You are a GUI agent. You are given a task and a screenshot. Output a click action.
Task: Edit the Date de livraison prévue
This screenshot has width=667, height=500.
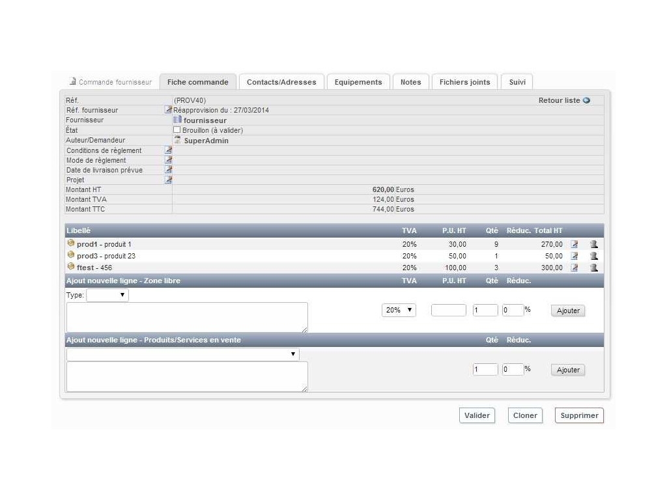click(168, 170)
